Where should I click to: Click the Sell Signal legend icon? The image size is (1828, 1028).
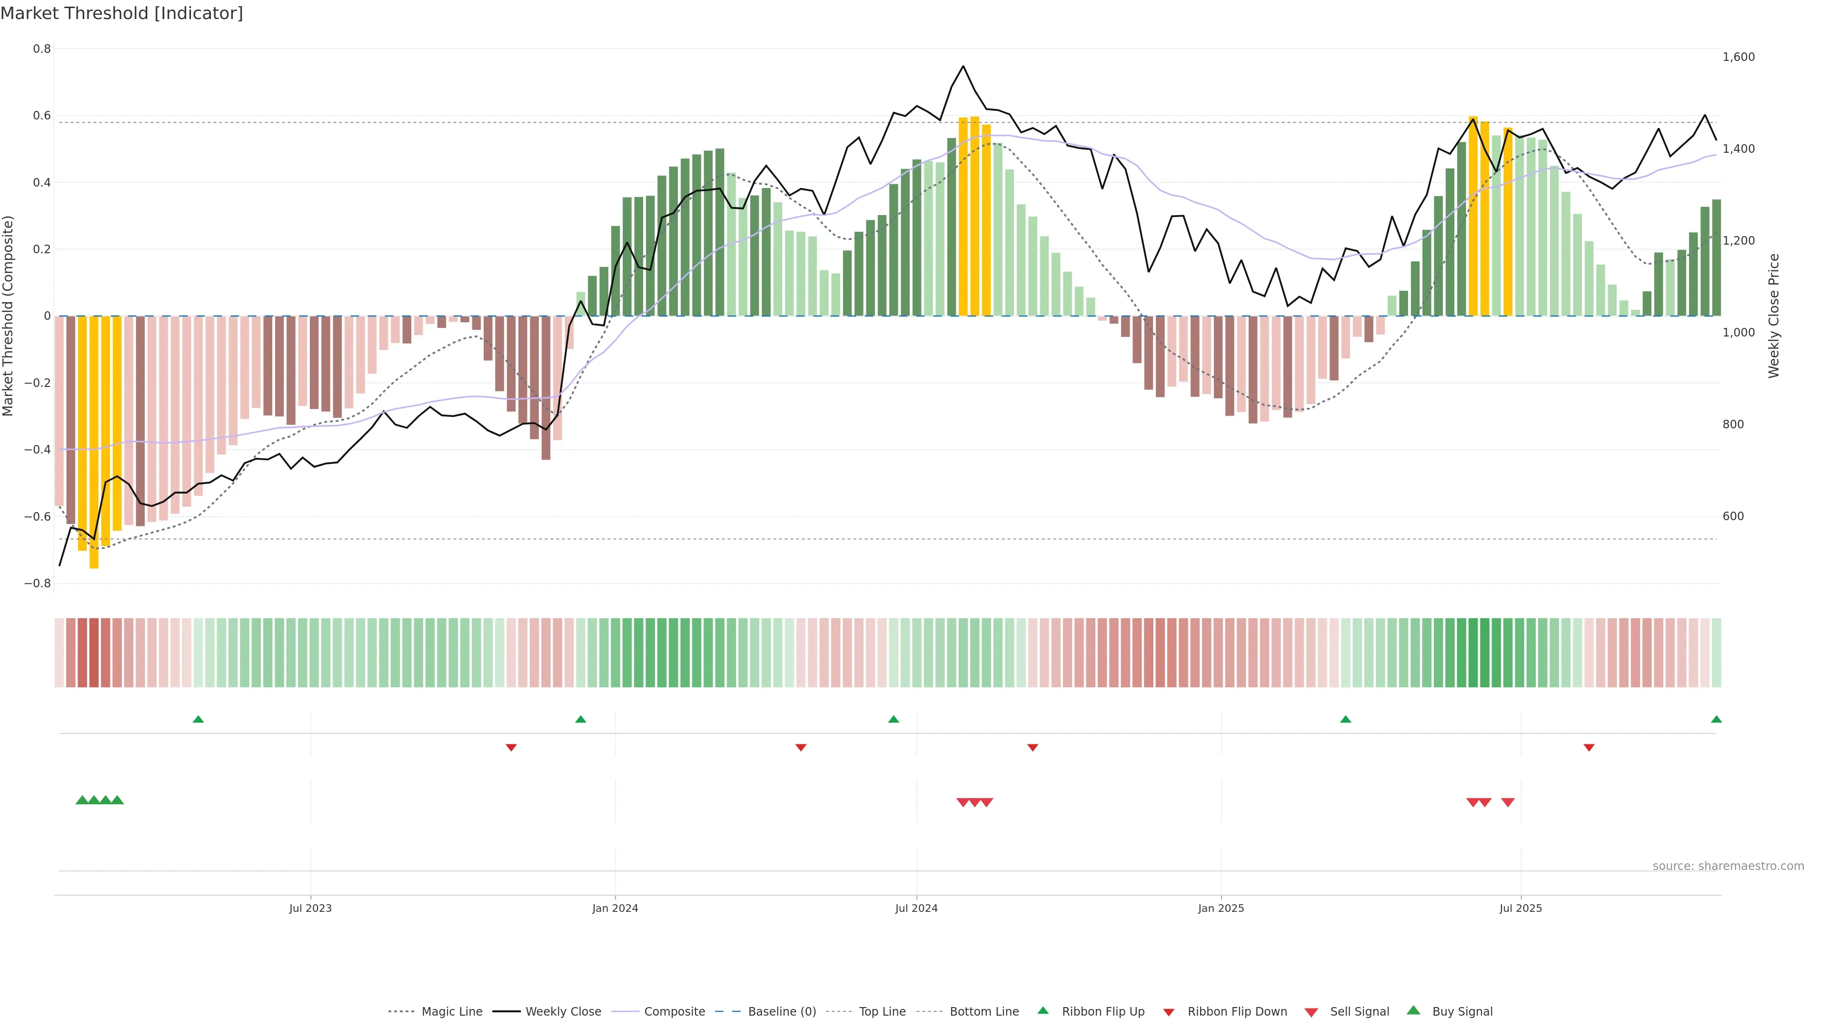(x=1311, y=1012)
